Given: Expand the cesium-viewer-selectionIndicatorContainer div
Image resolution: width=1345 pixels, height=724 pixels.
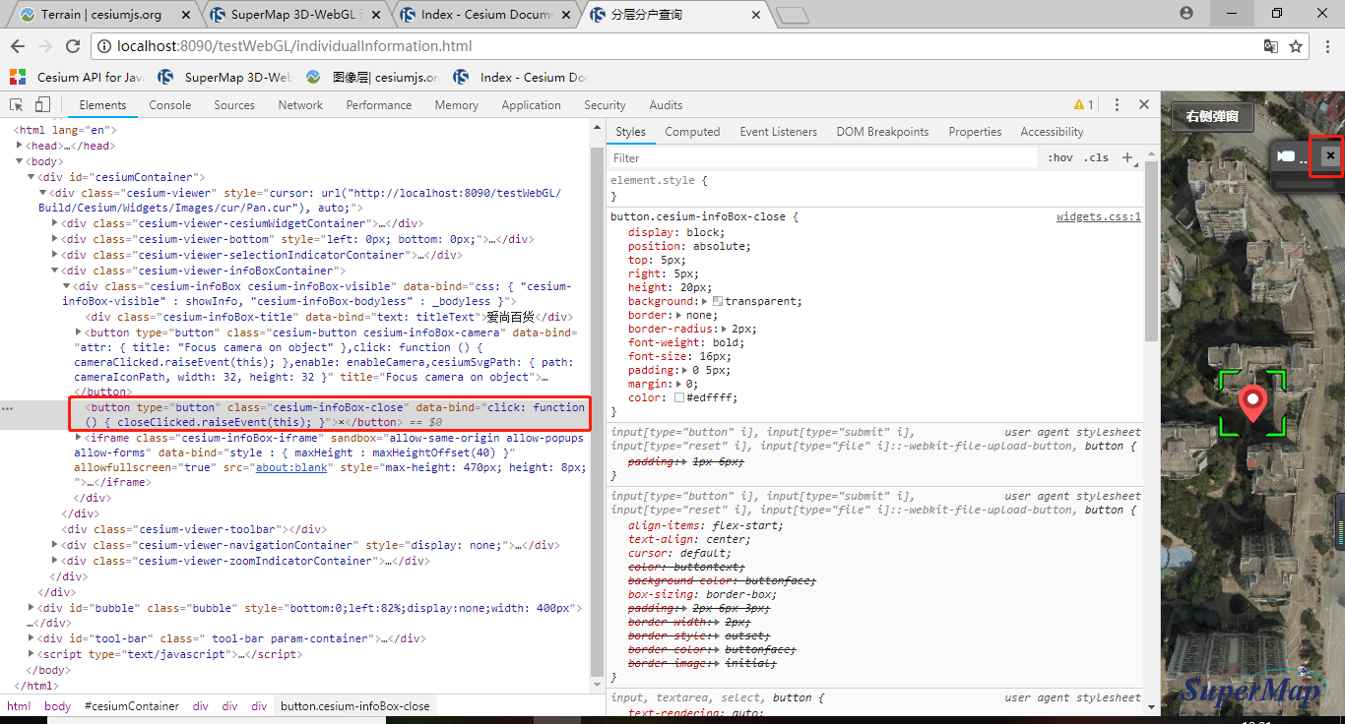Looking at the screenshot, I should (x=55, y=255).
